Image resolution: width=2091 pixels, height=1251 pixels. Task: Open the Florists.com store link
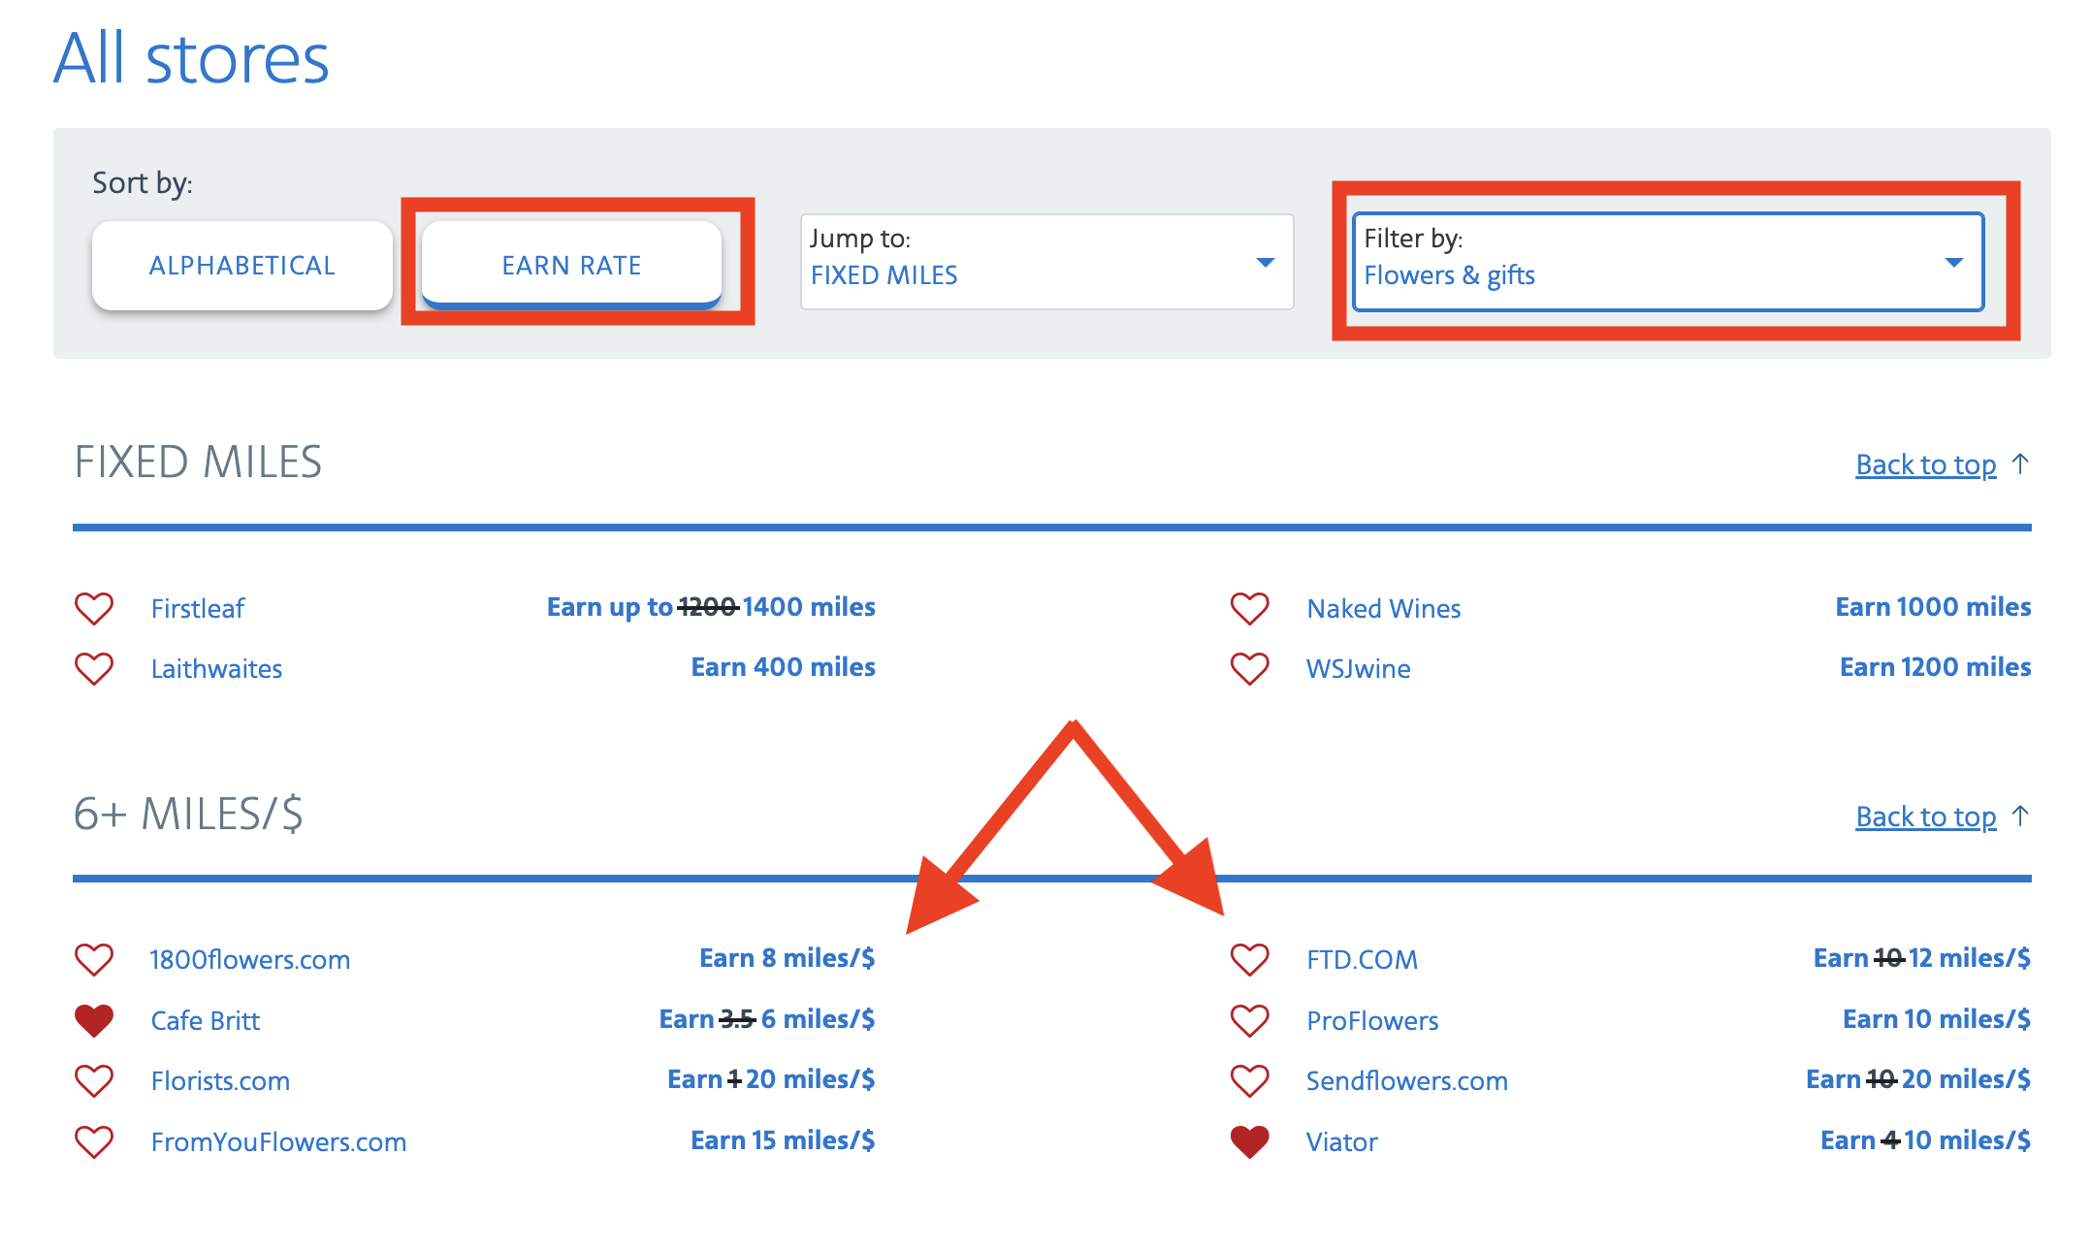pos(220,1080)
